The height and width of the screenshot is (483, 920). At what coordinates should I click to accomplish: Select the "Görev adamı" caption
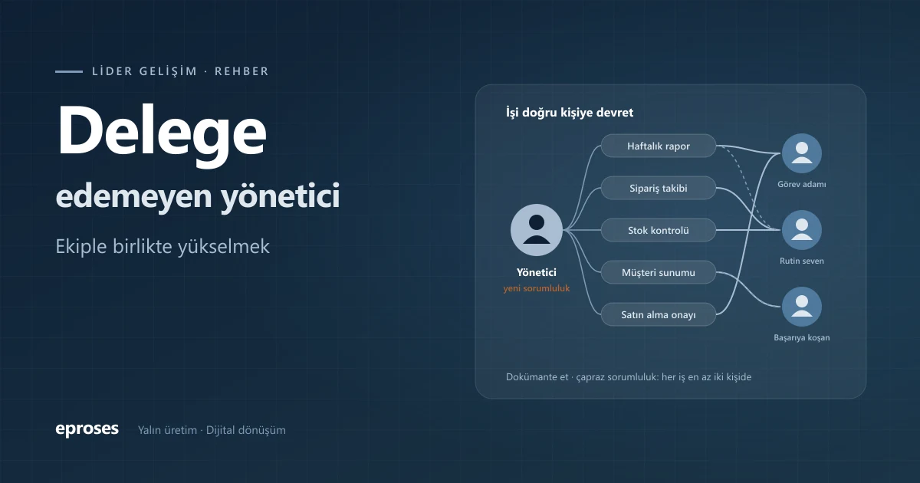[802, 185]
